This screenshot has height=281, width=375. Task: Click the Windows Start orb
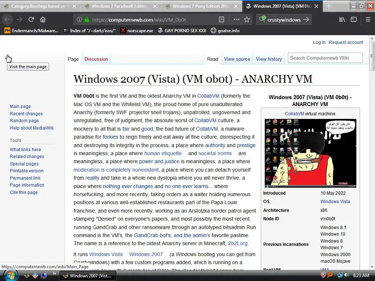pyautogui.click(x=11, y=275)
